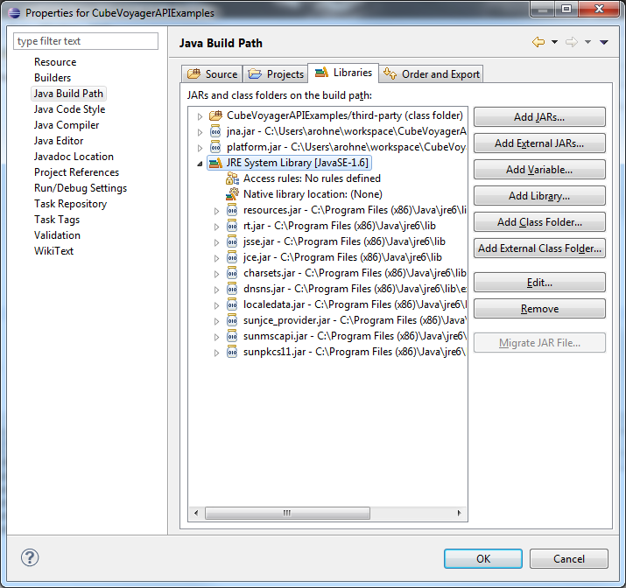
Task: Select Run/Debug Settings page
Action: [x=81, y=188]
